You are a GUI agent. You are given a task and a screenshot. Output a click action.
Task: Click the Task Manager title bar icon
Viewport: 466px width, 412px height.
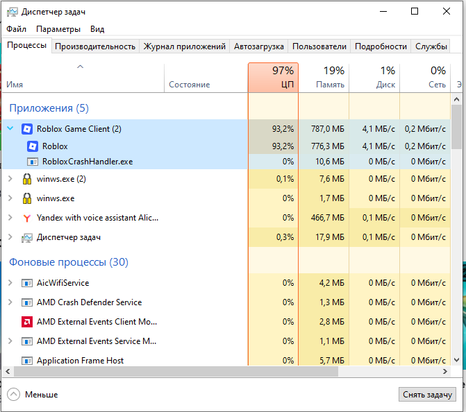(13, 12)
